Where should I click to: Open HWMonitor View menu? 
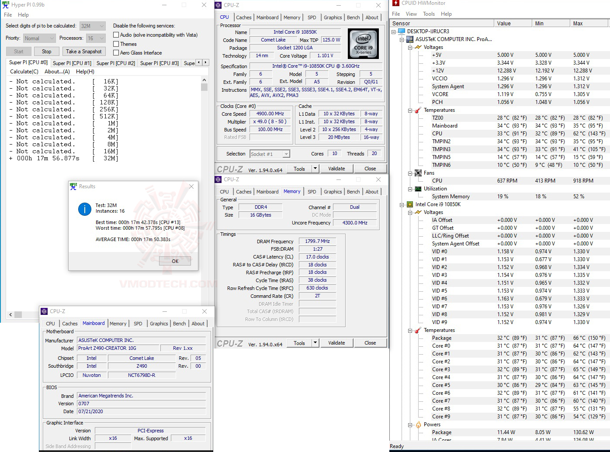tap(411, 14)
